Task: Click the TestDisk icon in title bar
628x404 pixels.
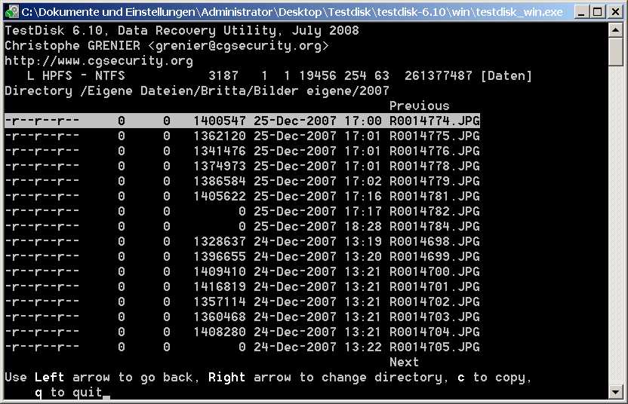Action: [11, 11]
